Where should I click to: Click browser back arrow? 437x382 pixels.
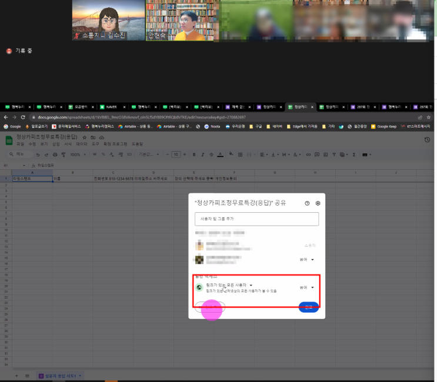click(6, 117)
